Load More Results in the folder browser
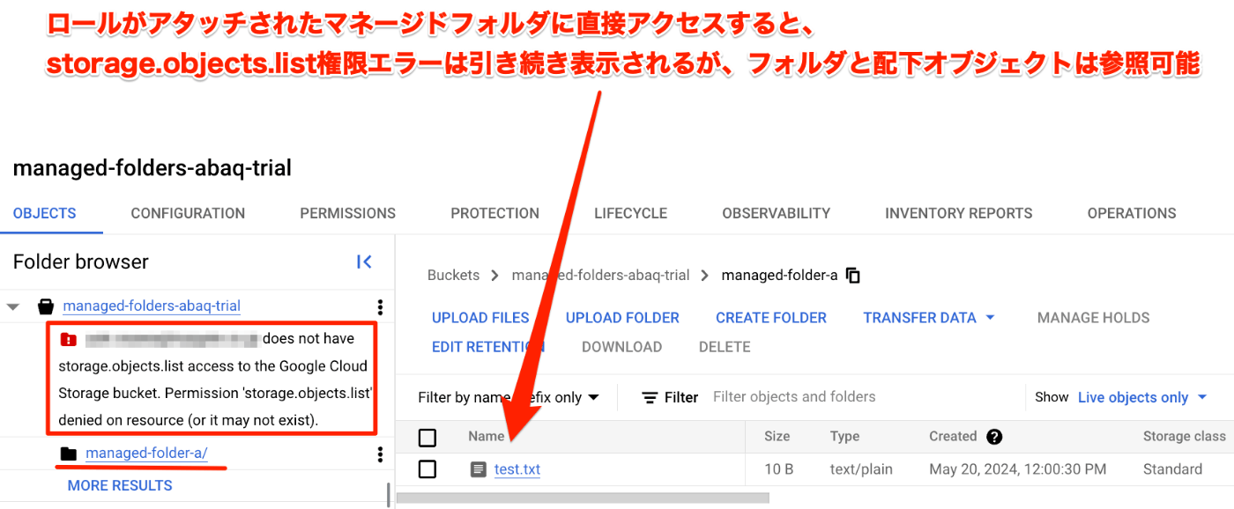Viewport: 1234px width, 509px height. point(120,486)
